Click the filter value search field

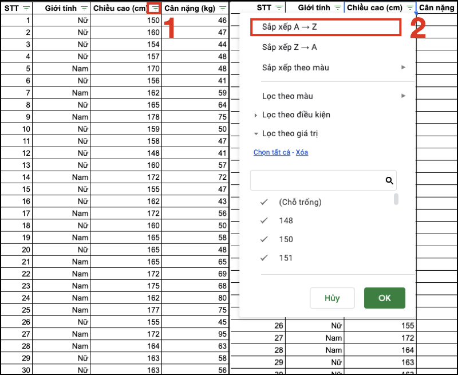tap(323, 180)
